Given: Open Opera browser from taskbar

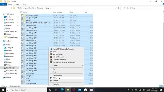Looking at the screenshot, I should point(74,90).
